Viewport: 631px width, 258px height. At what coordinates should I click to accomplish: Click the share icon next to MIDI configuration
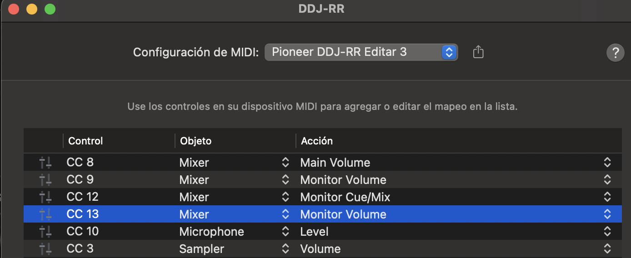[x=478, y=52]
